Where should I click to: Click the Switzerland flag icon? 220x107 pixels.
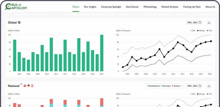click(x=25, y=86)
